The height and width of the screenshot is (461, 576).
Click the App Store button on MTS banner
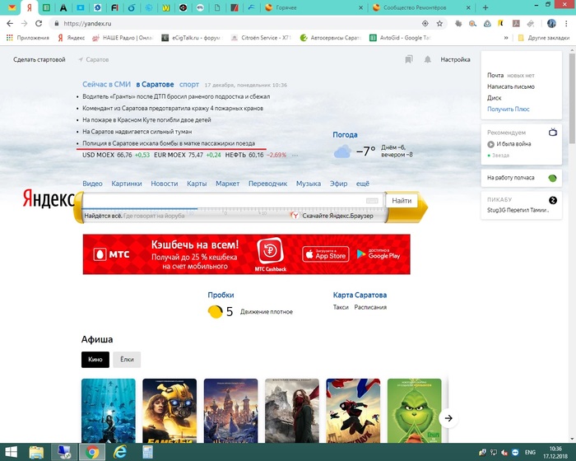[x=326, y=254]
